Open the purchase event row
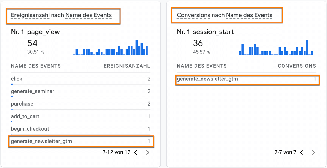The height and width of the screenshot is (168, 327). tap(22, 104)
